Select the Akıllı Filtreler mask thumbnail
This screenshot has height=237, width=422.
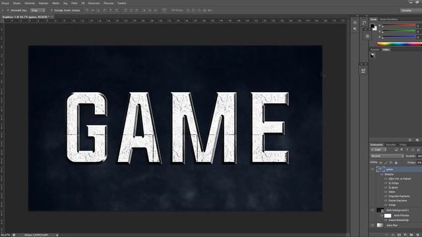click(388, 215)
